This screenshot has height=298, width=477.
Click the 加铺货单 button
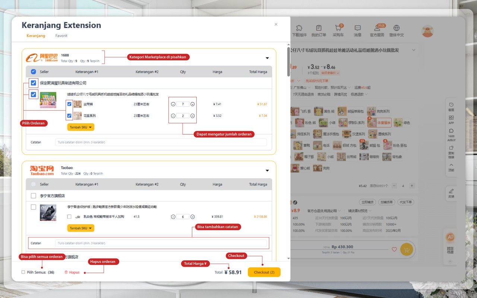click(386, 202)
